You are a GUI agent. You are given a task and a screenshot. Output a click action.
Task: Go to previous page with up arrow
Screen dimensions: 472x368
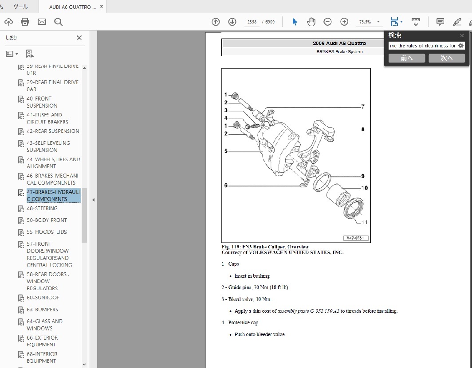pyautogui.click(x=216, y=22)
